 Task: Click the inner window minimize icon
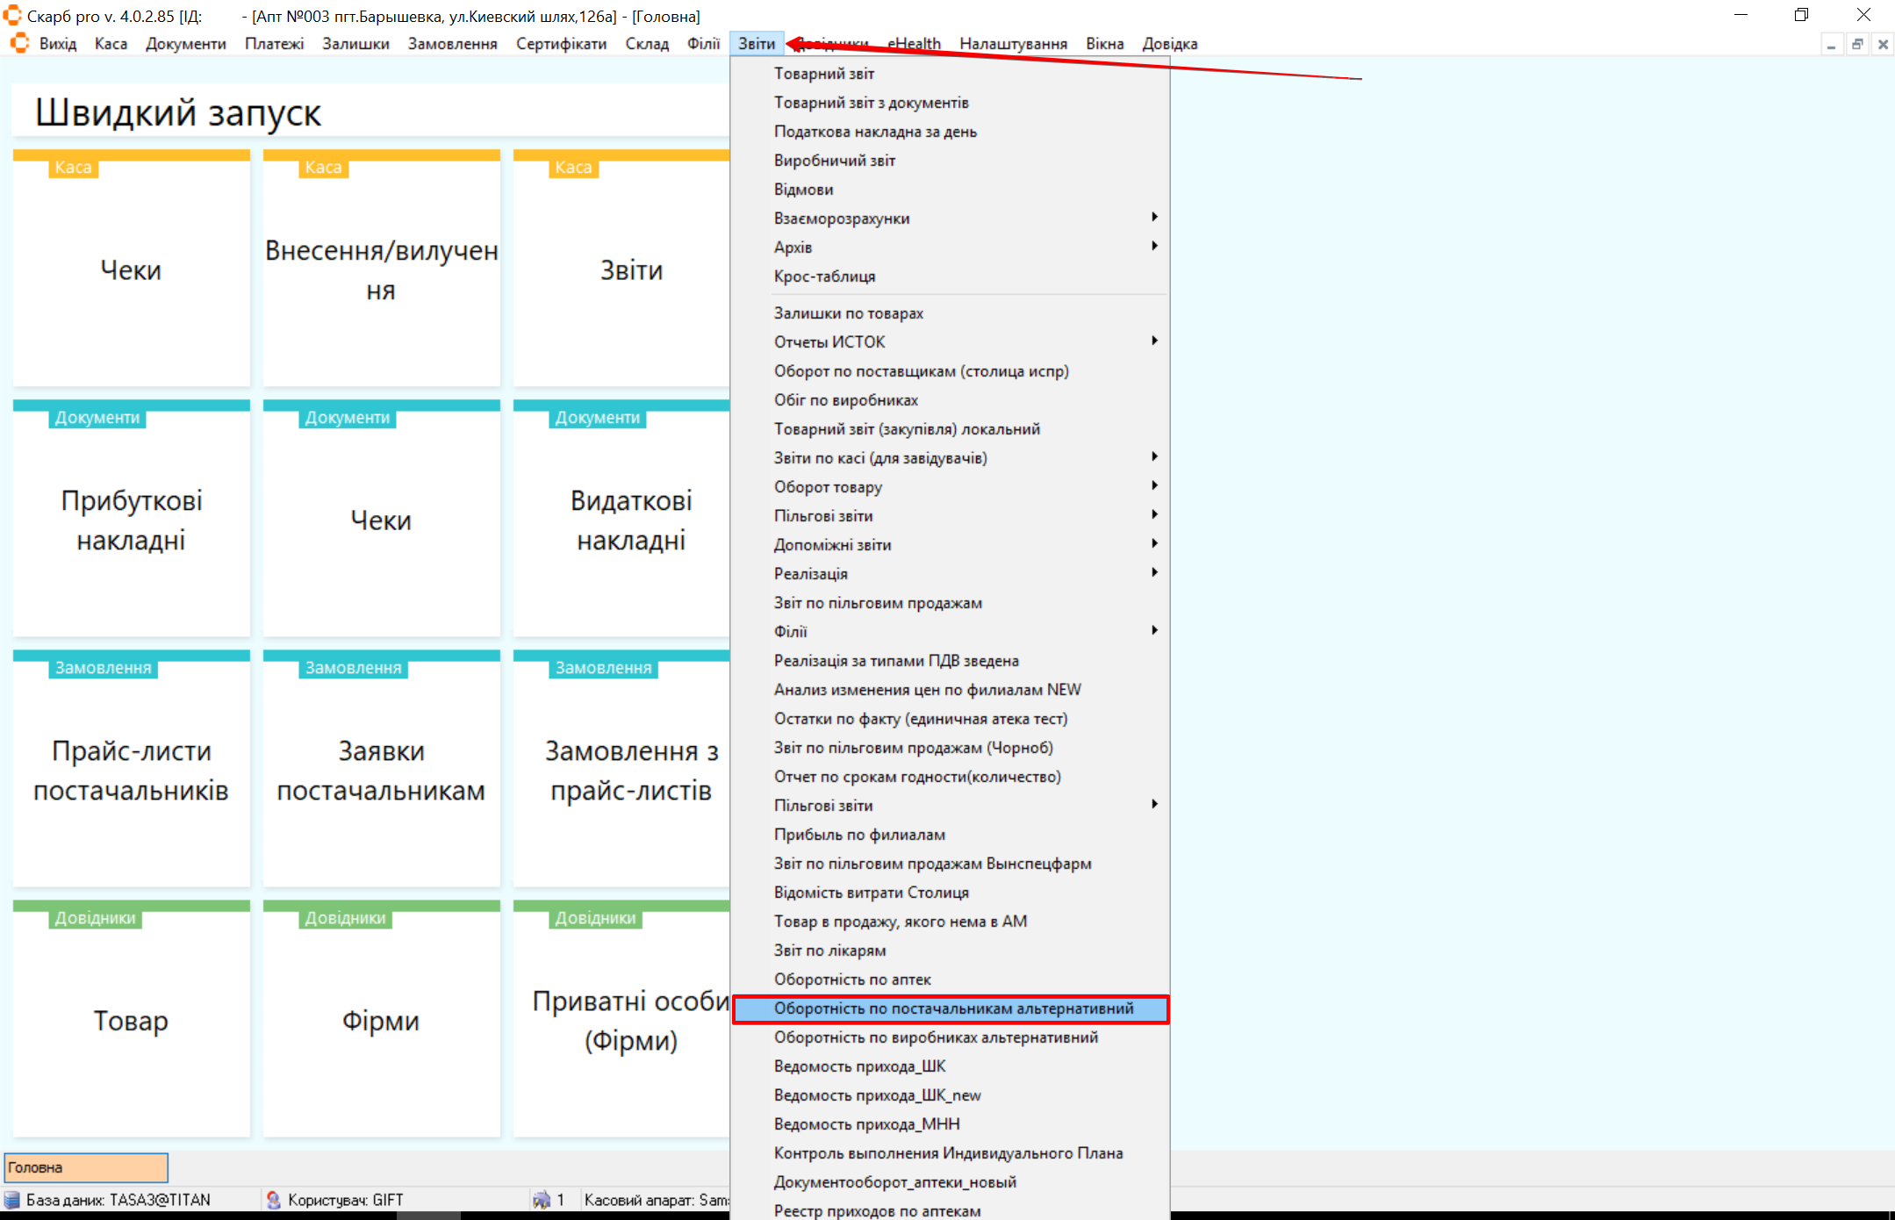(1831, 44)
